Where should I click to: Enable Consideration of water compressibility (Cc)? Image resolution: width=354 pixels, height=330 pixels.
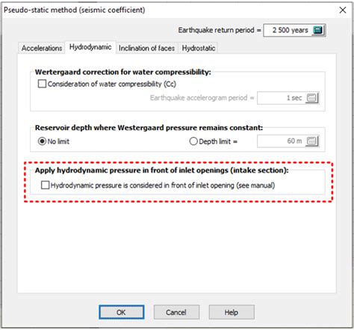tap(42, 84)
